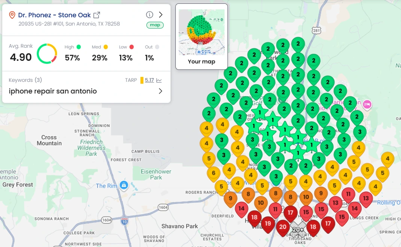Click the blue lock icon at The Rim
The height and width of the screenshot is (247, 401).
point(124,185)
